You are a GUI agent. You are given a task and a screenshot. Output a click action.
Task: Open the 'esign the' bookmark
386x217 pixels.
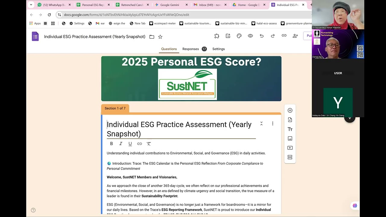(x=117, y=24)
